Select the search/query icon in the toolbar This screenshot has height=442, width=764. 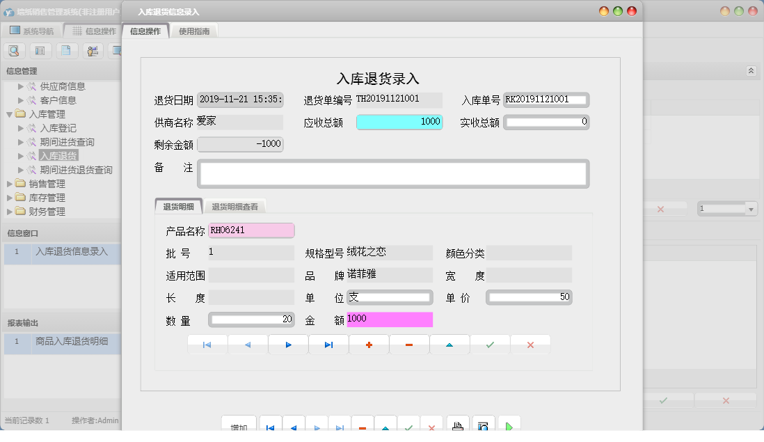pos(14,50)
